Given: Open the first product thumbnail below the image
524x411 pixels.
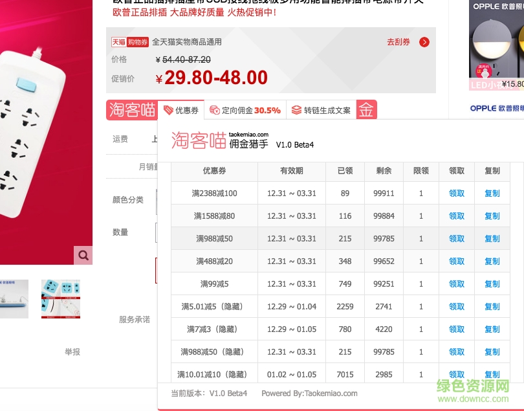Looking at the screenshot, I should click(14, 299).
